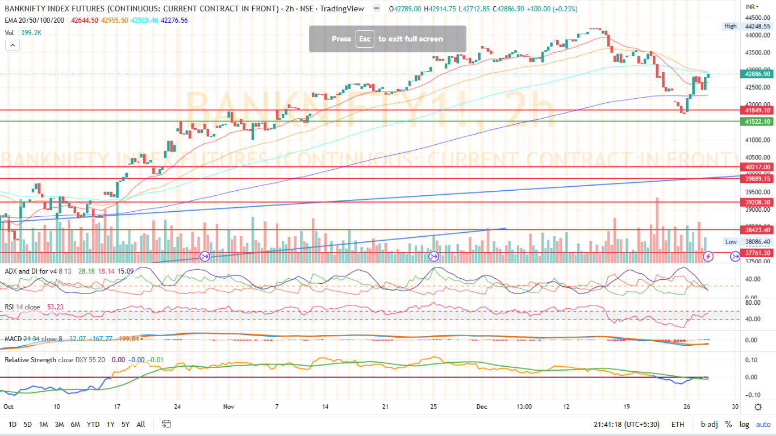
Task: Click the arrow event marker above Nov 25
Action: tap(434, 257)
